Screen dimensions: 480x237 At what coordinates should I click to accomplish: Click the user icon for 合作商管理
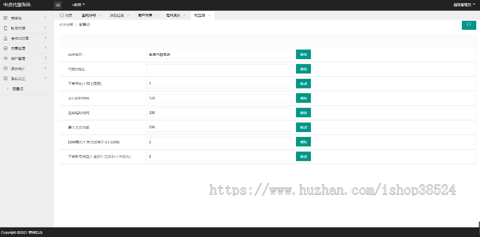5,38
